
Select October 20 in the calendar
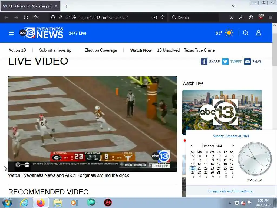tap(193, 168)
